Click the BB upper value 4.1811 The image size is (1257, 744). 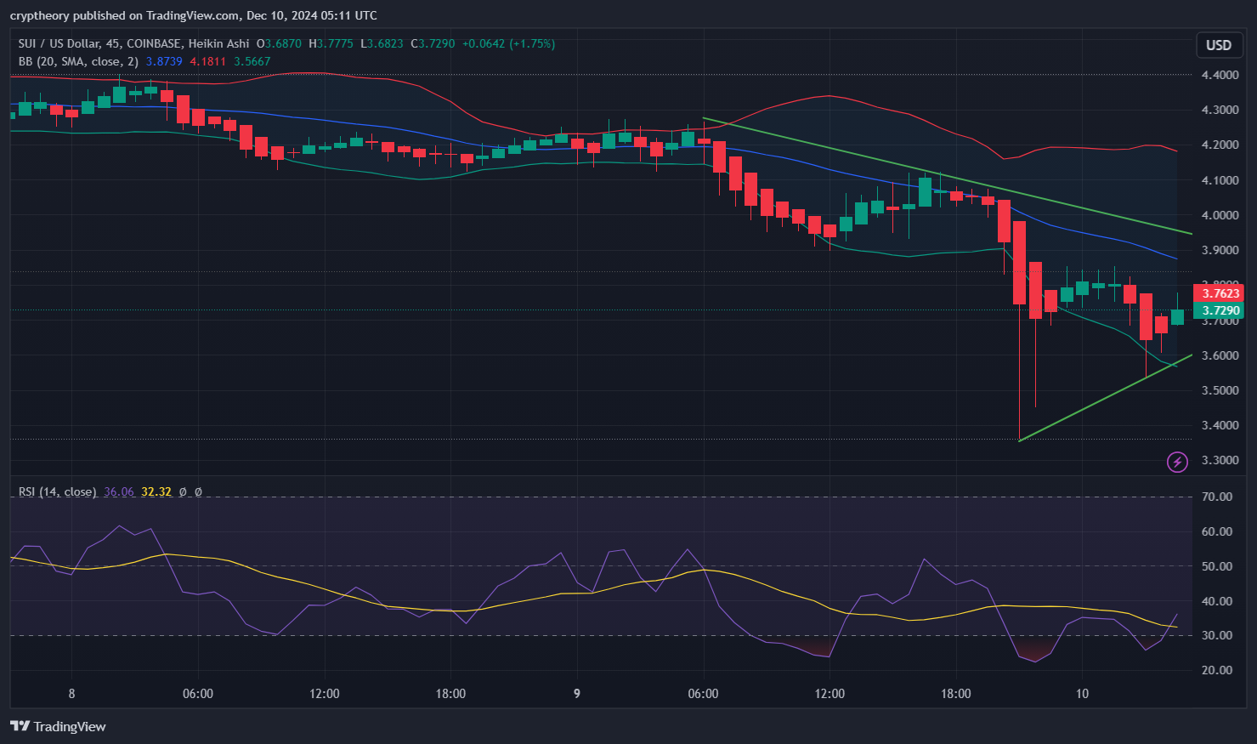point(207,61)
